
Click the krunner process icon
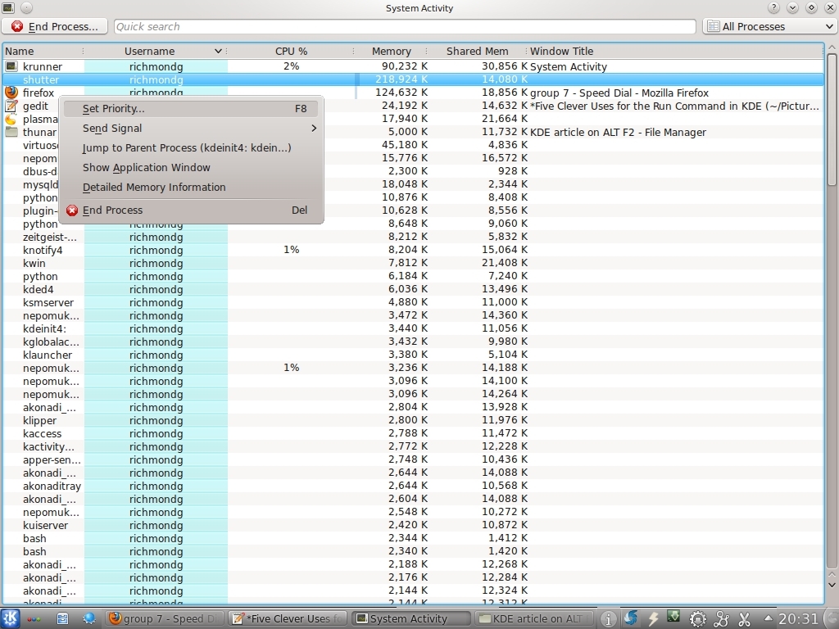click(x=11, y=66)
